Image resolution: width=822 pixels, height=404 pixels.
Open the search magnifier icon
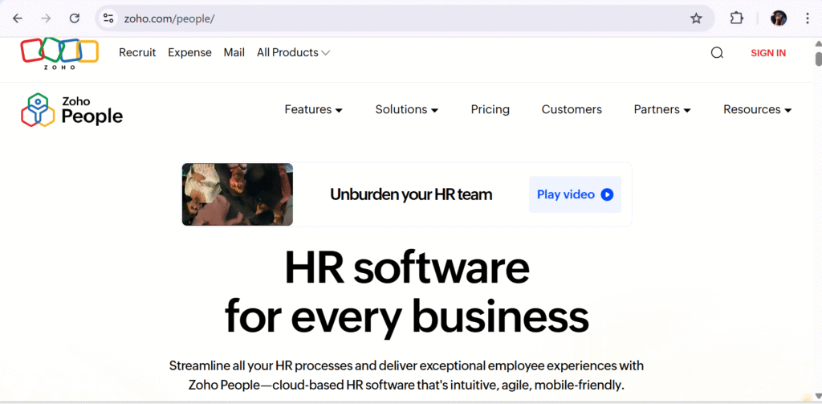717,52
